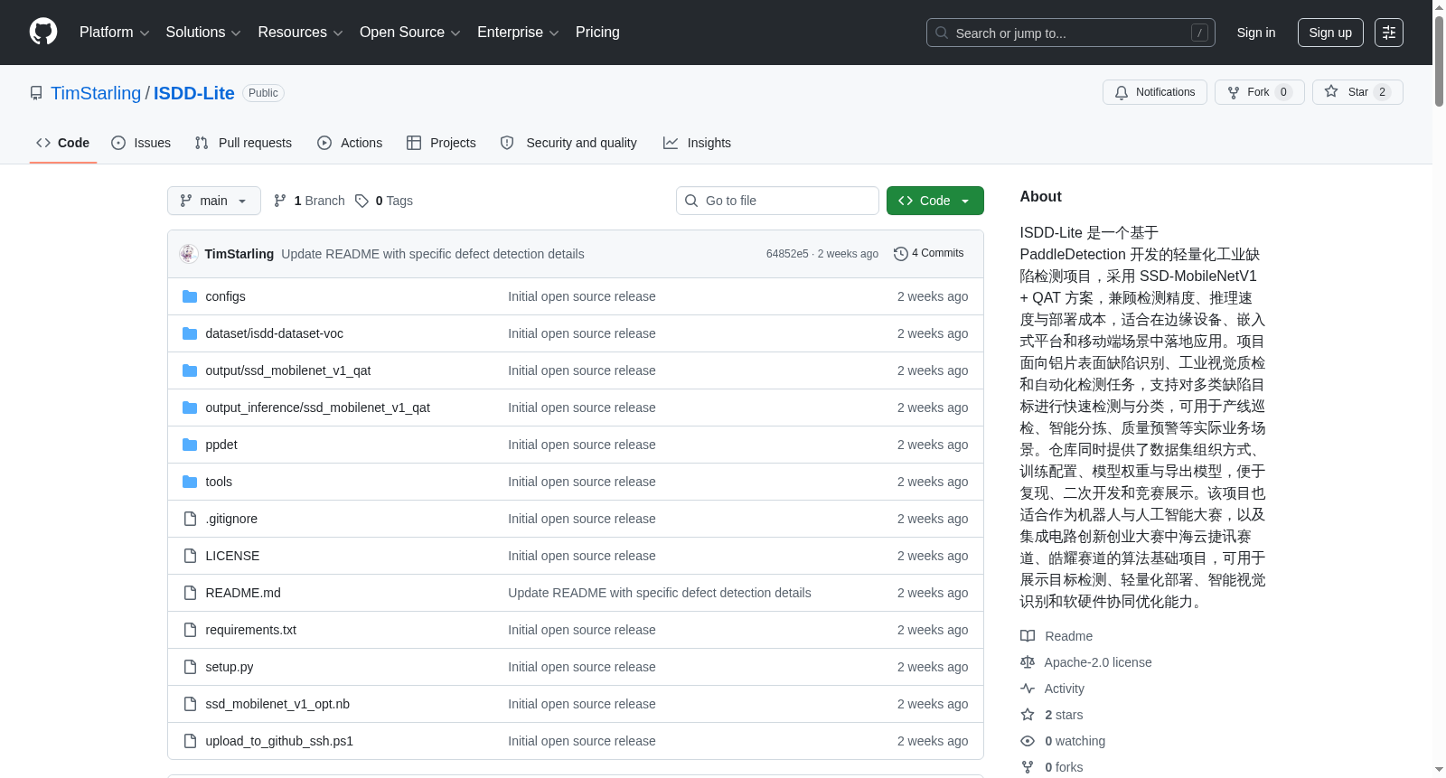Image resolution: width=1446 pixels, height=778 pixels.
Task: Click the Sign up button
Action: [x=1330, y=33]
